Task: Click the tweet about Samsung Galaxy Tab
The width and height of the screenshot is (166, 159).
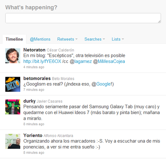Action: tap(92, 113)
